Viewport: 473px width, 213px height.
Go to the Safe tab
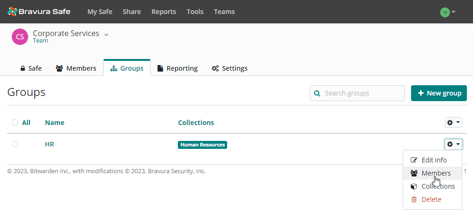pos(31,68)
